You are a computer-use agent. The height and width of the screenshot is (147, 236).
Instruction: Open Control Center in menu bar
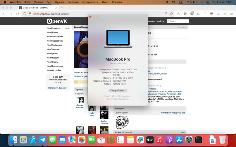[x=208, y=2]
